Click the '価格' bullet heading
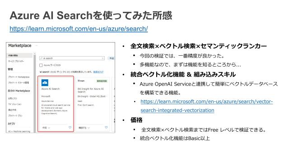Screen dimensions: 289x163 point(136,120)
